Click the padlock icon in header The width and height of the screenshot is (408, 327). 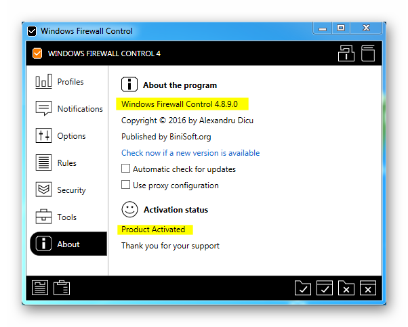tap(346, 53)
